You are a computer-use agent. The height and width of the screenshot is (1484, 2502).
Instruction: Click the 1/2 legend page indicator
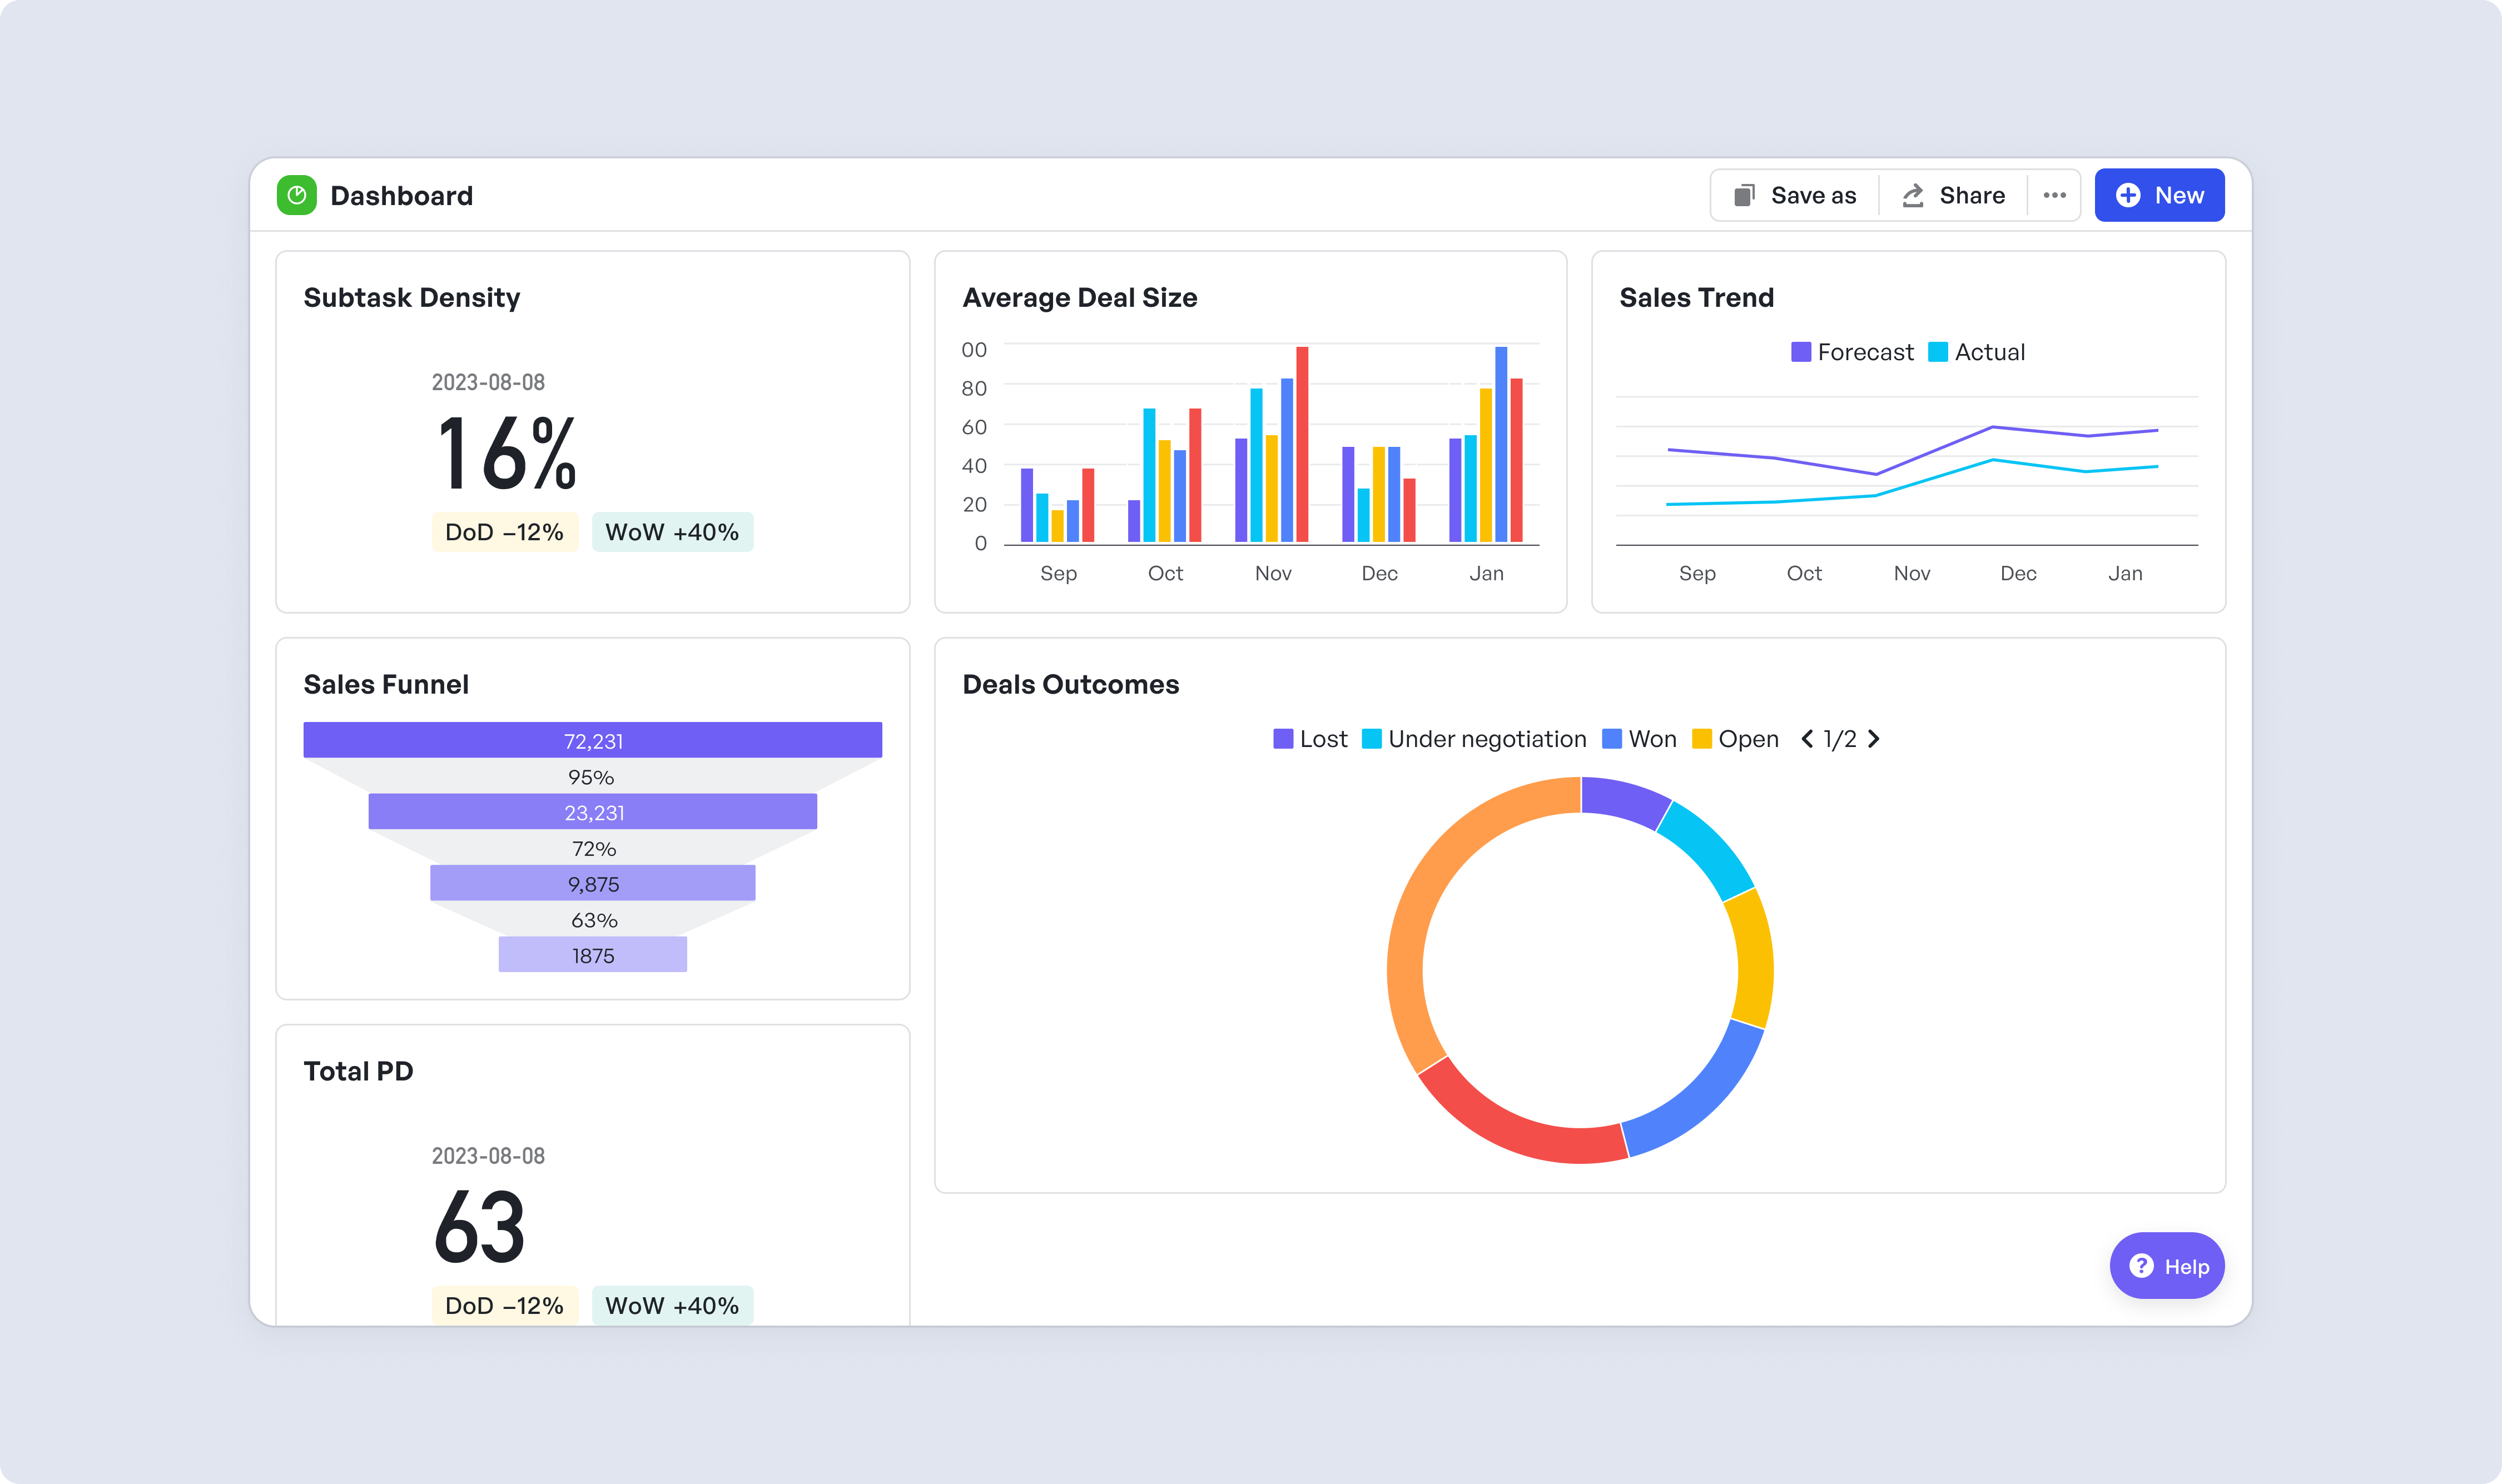(x=1840, y=739)
